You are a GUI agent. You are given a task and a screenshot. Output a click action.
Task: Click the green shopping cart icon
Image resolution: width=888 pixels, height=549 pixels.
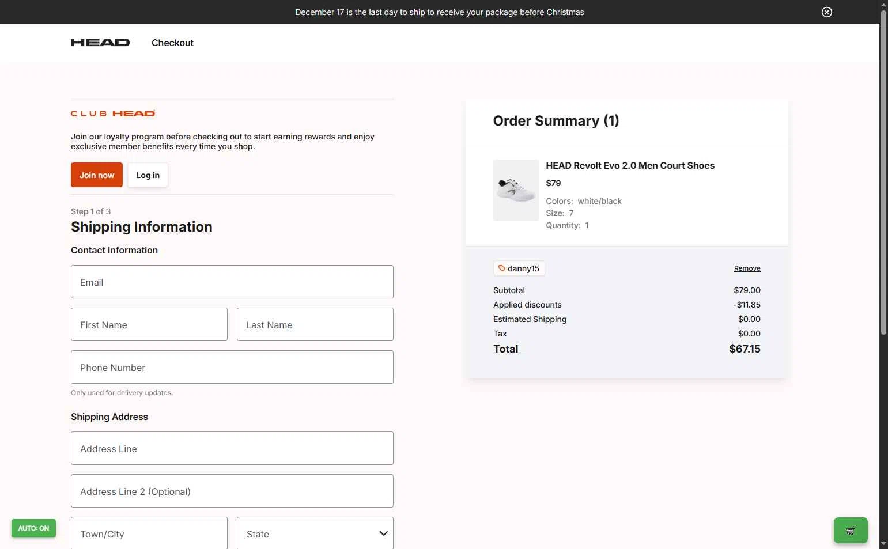[x=851, y=531]
